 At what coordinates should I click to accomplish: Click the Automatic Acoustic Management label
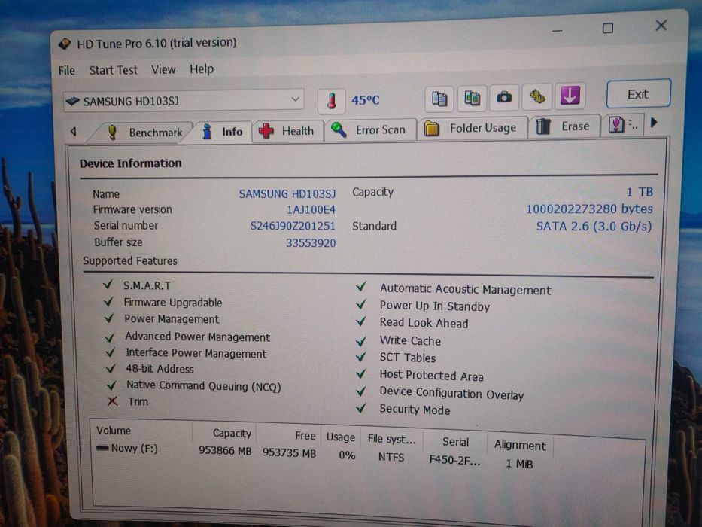[x=465, y=290]
